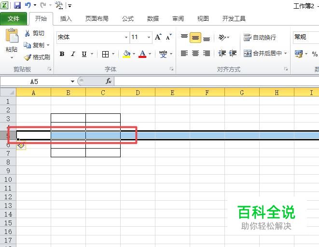This screenshot has width=319, height=247.
Task: Open the File (文件) tab
Action: pyautogui.click(x=14, y=19)
